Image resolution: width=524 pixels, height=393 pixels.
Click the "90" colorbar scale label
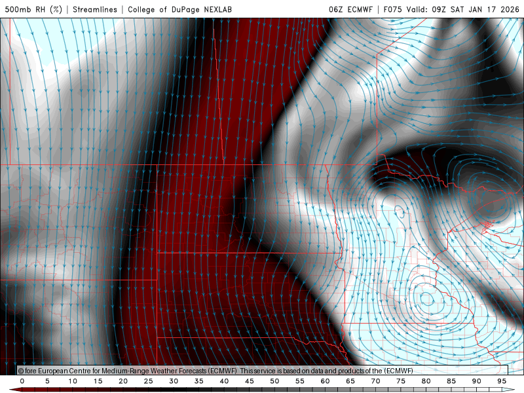click(x=477, y=381)
